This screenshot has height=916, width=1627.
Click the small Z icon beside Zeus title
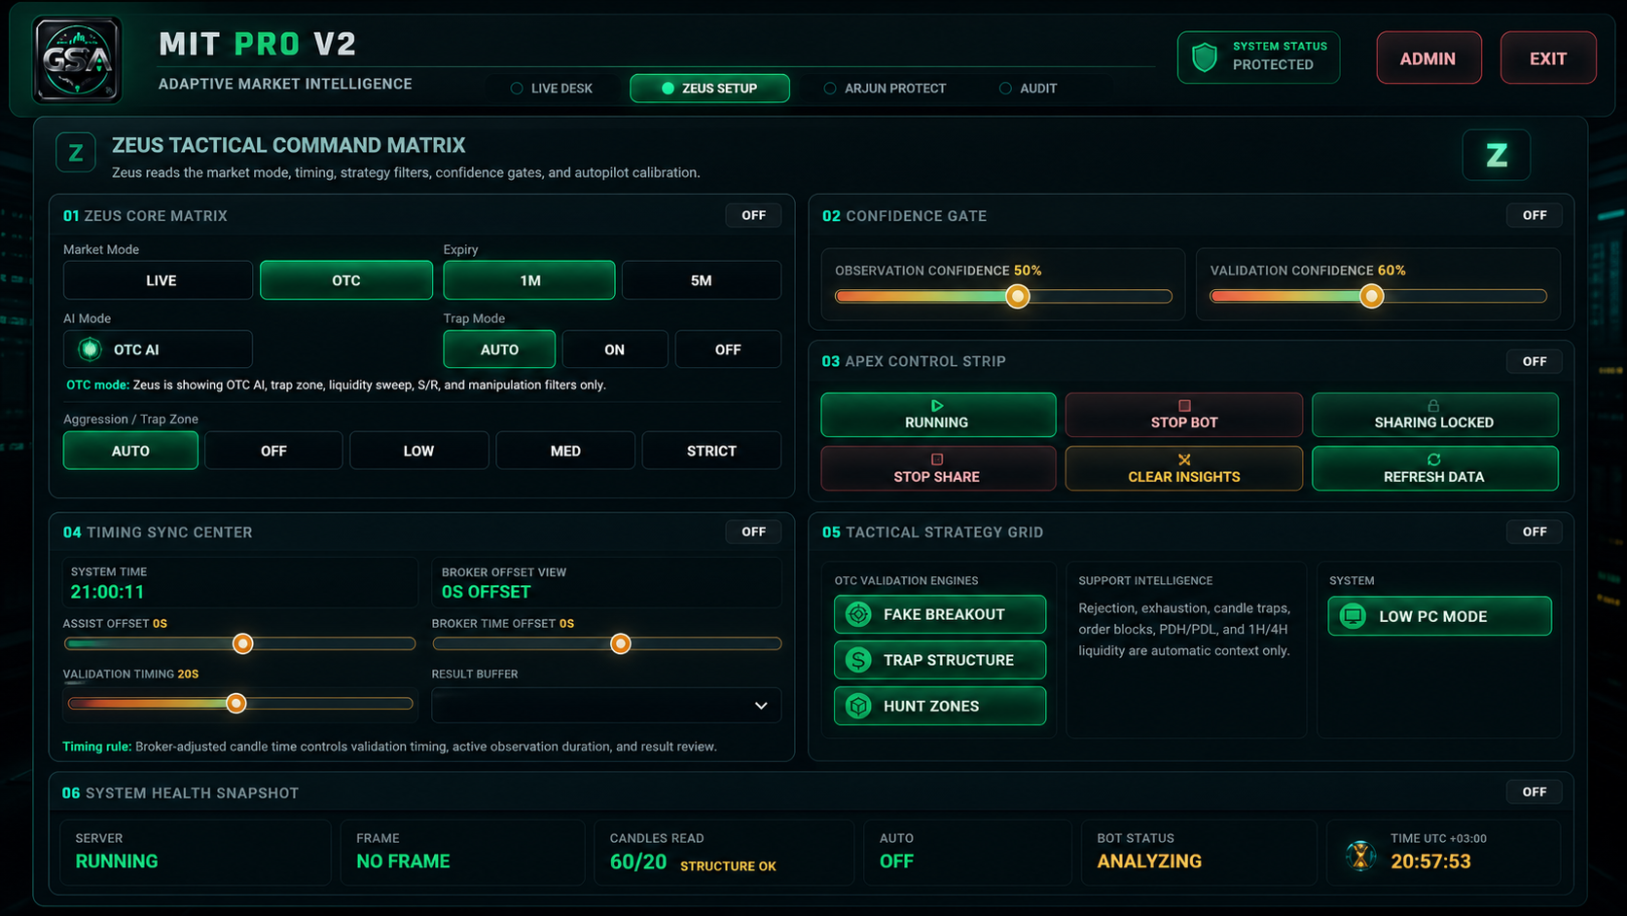click(76, 153)
